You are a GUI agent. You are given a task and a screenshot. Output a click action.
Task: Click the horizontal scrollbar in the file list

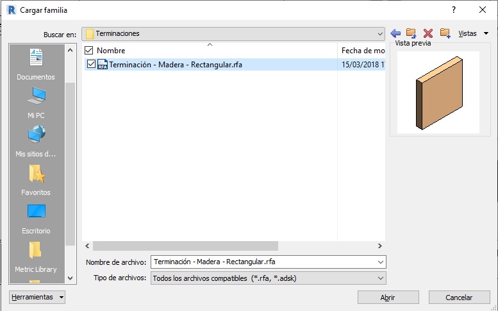(x=186, y=246)
